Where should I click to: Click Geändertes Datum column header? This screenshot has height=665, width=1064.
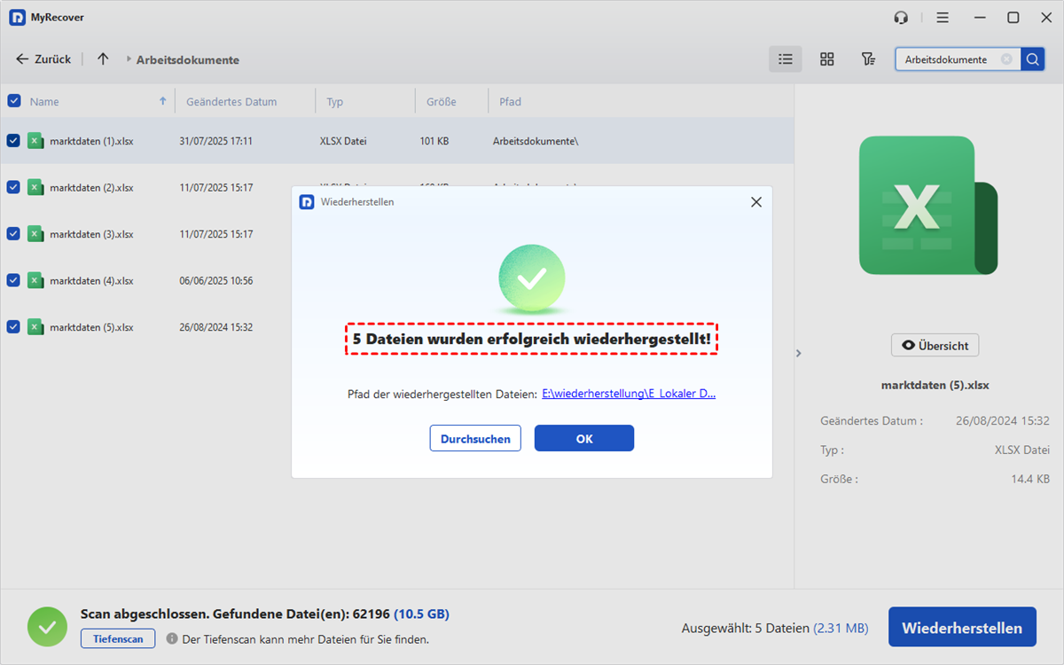click(x=231, y=102)
